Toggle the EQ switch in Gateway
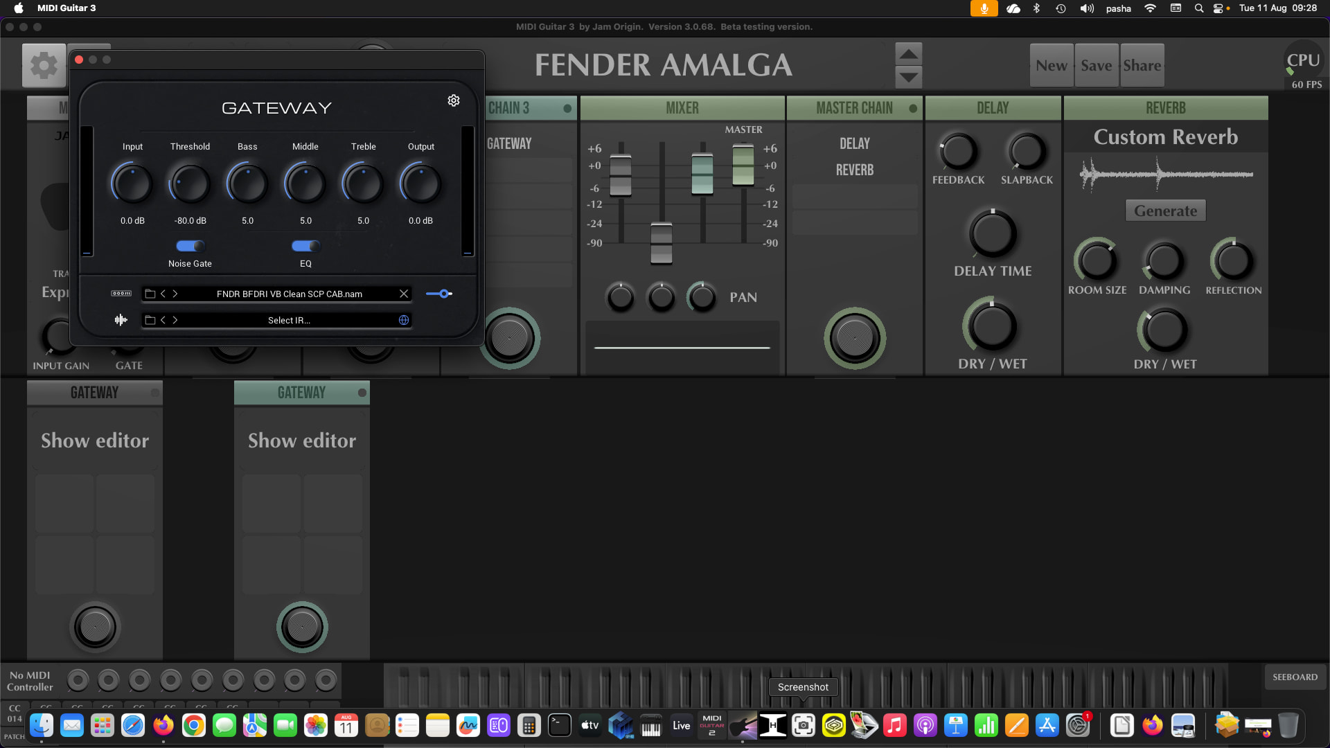 point(305,246)
